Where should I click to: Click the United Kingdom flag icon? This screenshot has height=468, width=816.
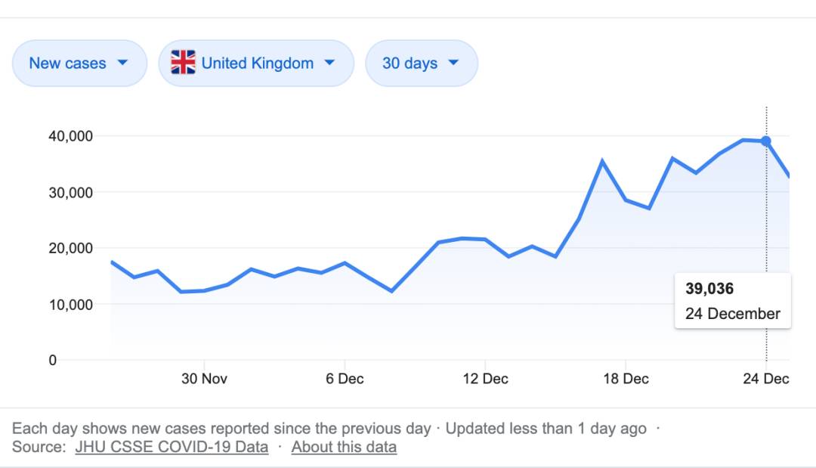(183, 63)
